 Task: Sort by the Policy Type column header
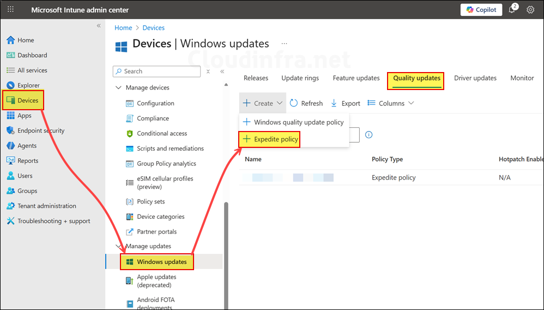pyautogui.click(x=387, y=159)
